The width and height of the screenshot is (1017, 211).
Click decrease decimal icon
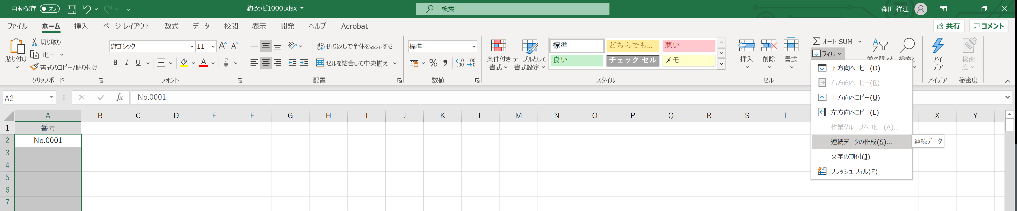(x=472, y=63)
